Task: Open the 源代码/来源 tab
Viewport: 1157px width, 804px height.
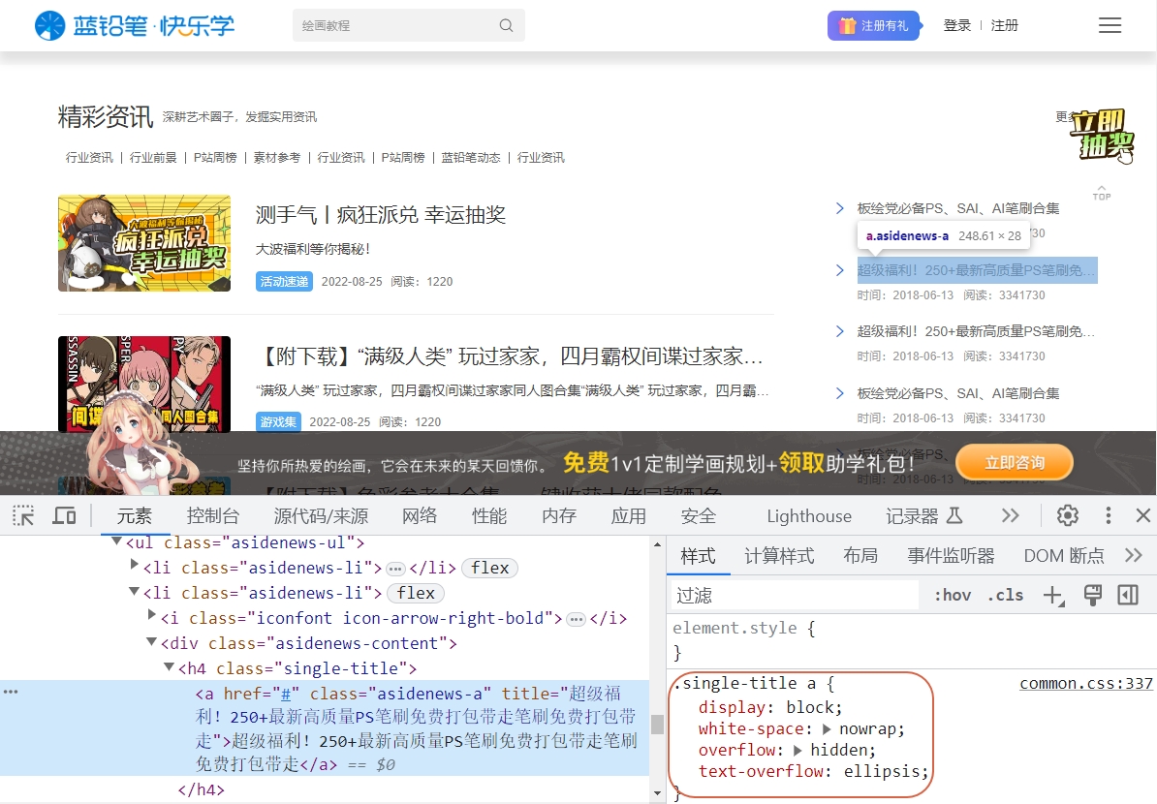Action: click(x=321, y=515)
